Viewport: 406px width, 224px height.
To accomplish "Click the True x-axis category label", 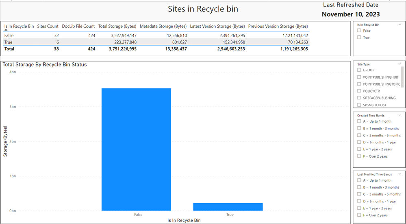I will click(230, 215).
